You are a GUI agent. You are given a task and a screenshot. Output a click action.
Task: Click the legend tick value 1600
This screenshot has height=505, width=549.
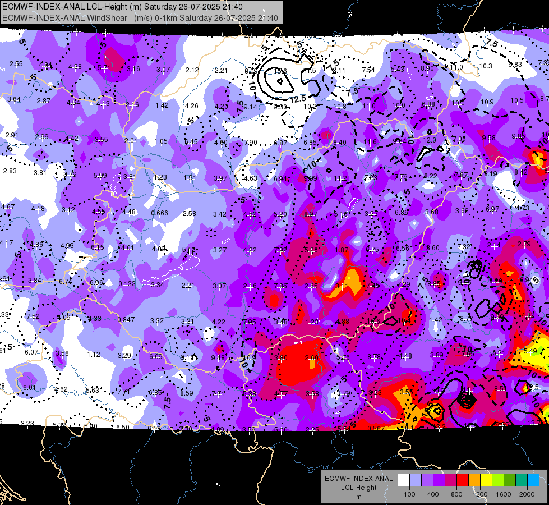coord(504,494)
